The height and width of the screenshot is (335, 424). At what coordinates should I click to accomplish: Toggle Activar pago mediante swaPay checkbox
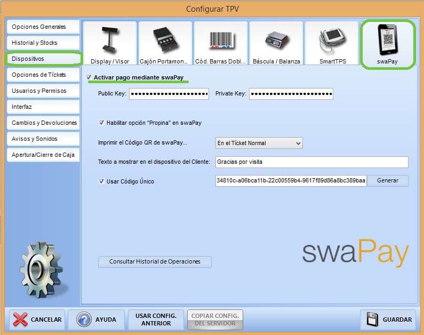[x=89, y=77]
